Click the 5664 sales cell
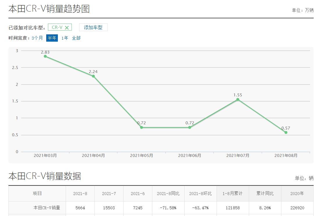Image resolution: width=318 pixels, height=216 pixels. point(80,208)
